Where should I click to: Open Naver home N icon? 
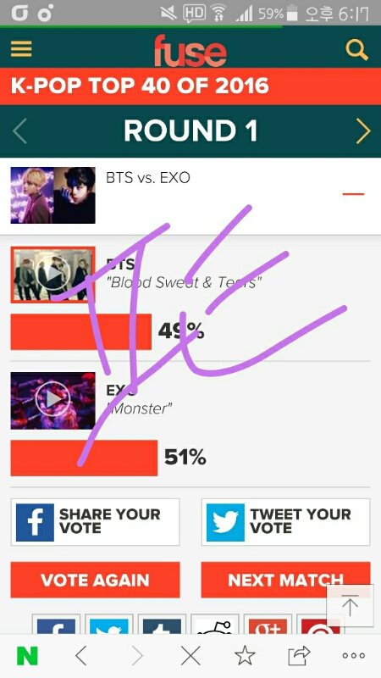[x=27, y=656]
